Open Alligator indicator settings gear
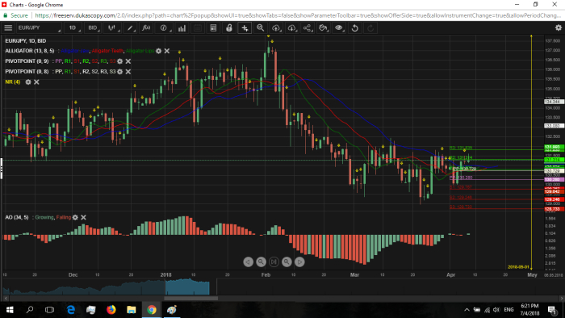This screenshot has height=318, width=565. tap(158, 51)
